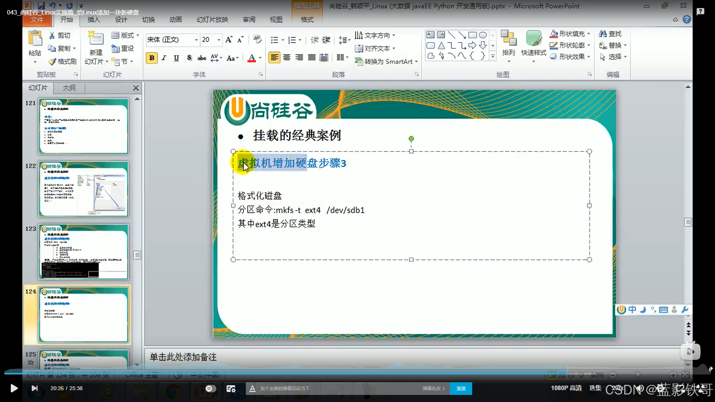Increase font size with large A
This screenshot has width=715, height=402.
229,39
